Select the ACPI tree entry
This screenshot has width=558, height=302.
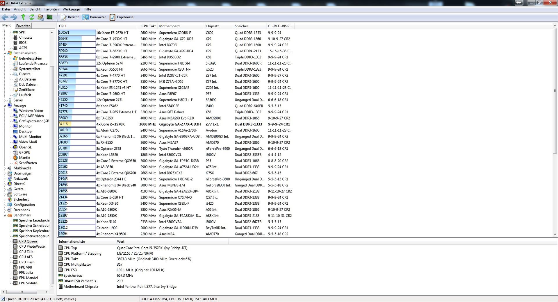click(23, 48)
